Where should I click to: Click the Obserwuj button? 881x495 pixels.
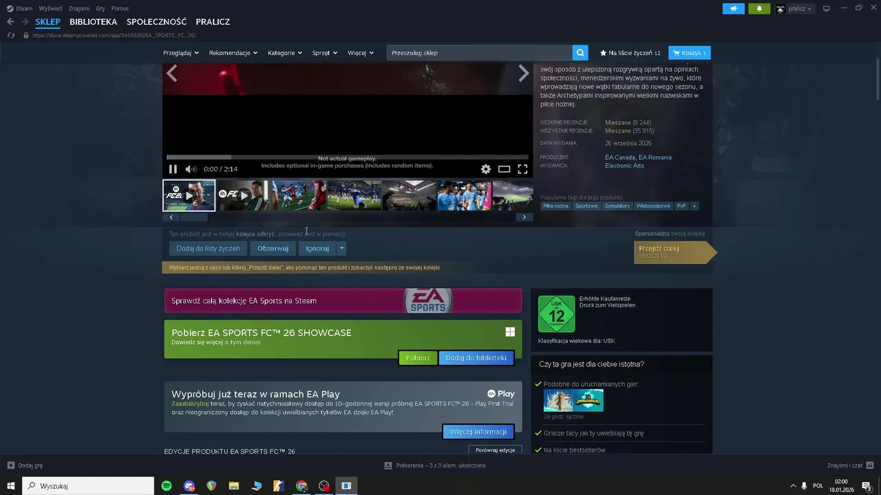click(273, 248)
